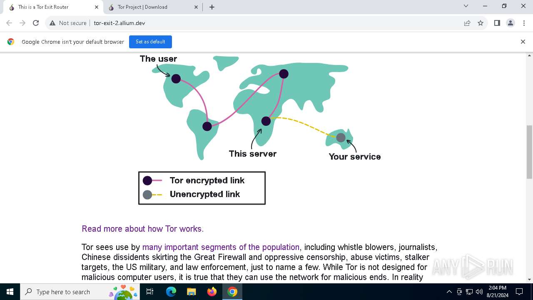Open the Not secure site information warning
Image resolution: width=533 pixels, height=300 pixels.
[x=68, y=23]
